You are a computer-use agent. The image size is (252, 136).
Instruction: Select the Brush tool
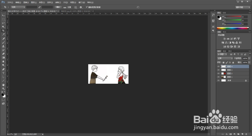(3, 42)
